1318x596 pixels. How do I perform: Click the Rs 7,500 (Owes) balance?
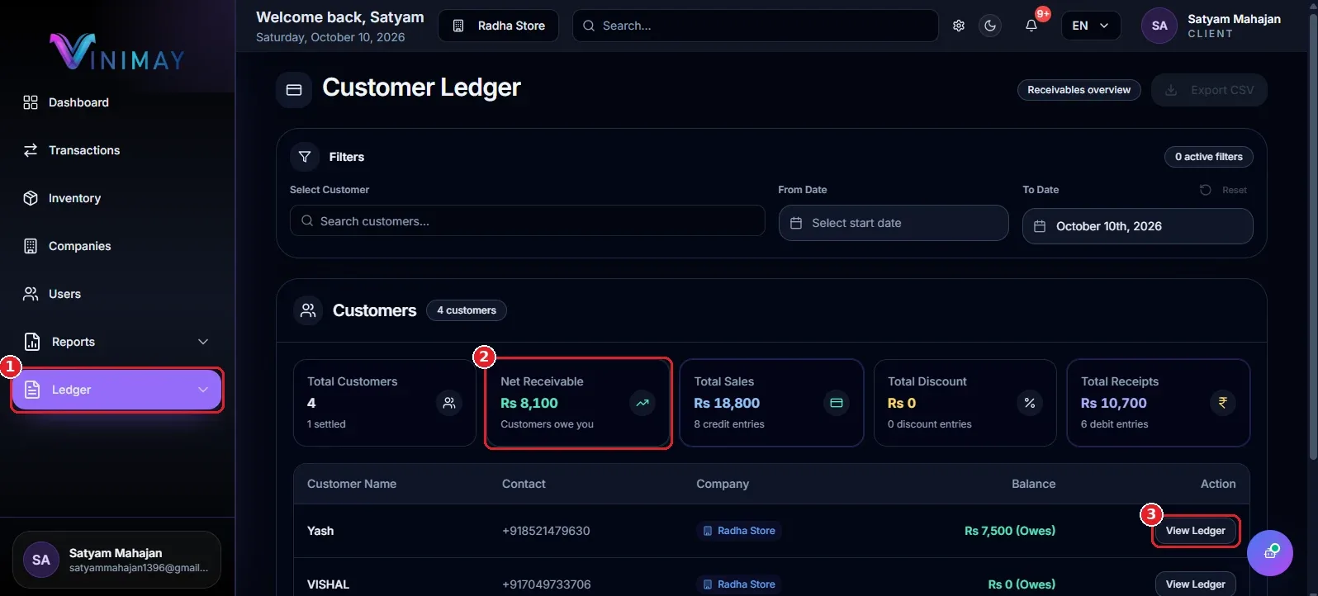(x=1009, y=531)
